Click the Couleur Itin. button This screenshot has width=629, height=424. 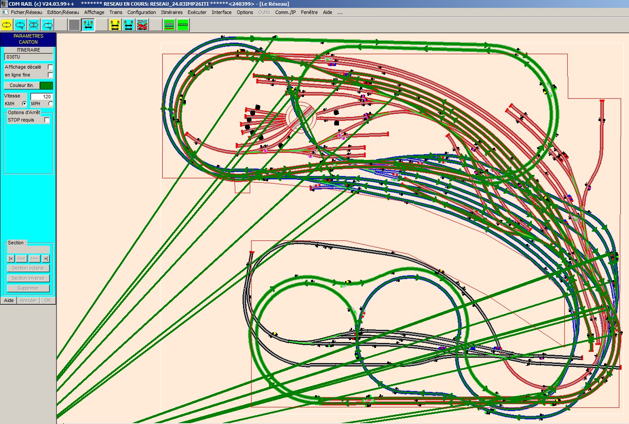click(22, 85)
